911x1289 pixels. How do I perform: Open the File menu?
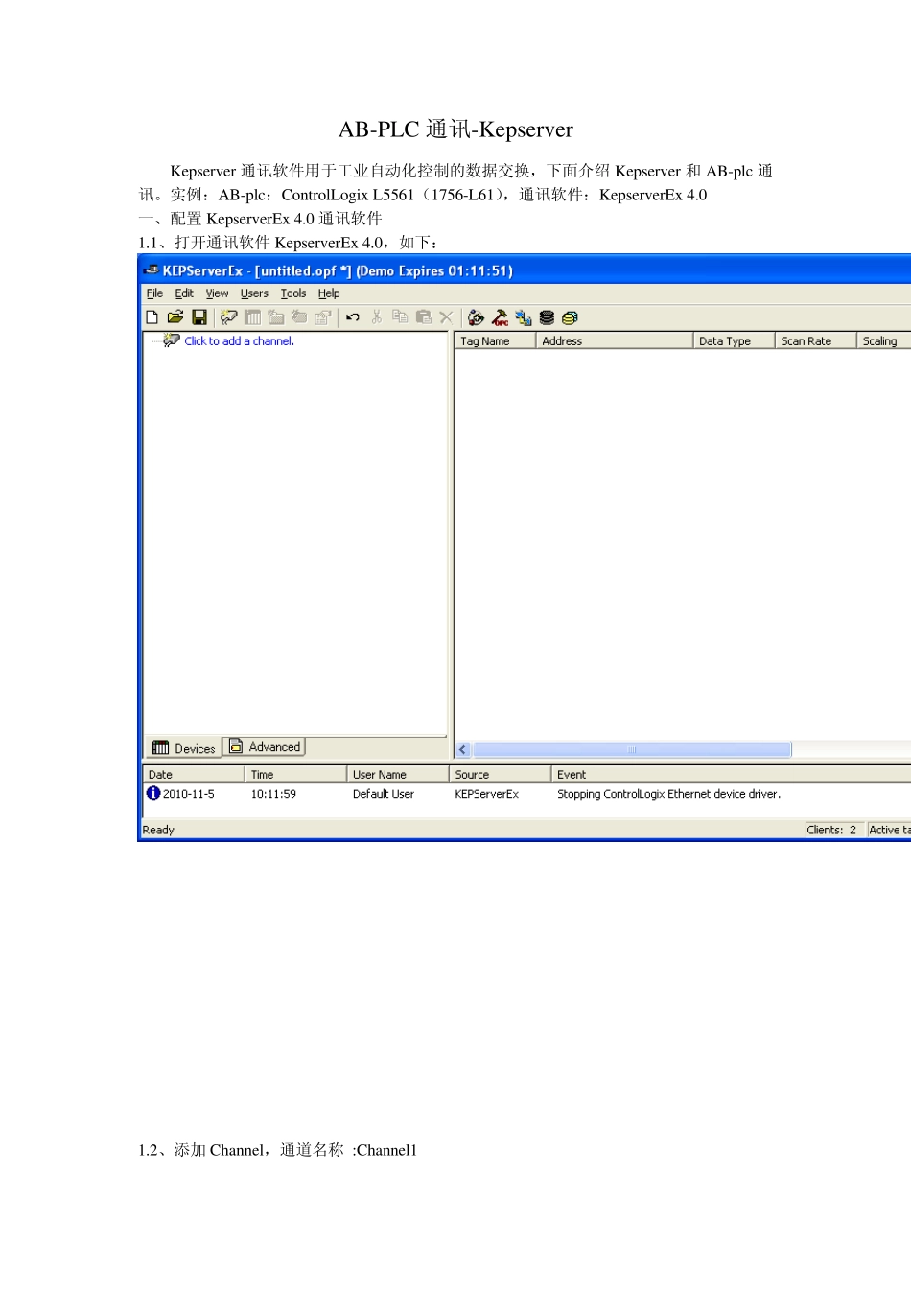pos(154,293)
